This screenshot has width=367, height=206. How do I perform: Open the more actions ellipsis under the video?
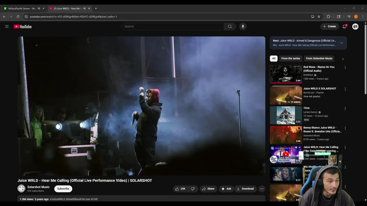(262, 189)
